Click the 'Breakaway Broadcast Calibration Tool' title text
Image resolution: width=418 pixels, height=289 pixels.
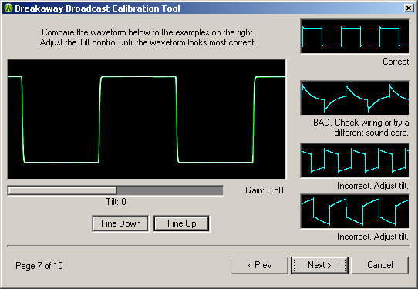coord(97,8)
